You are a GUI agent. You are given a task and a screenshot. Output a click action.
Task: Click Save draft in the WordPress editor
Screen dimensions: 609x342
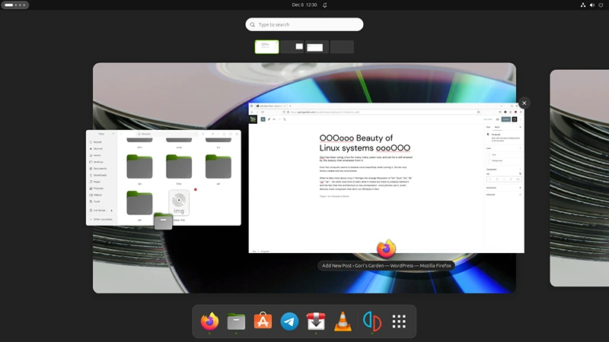[487, 119]
